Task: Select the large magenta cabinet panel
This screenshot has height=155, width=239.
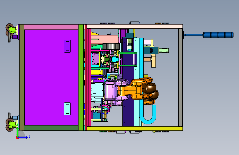Action: click(x=51, y=77)
